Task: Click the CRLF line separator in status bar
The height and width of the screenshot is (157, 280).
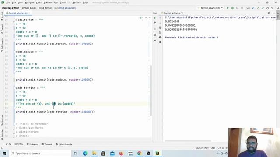Action: (x=213, y=148)
